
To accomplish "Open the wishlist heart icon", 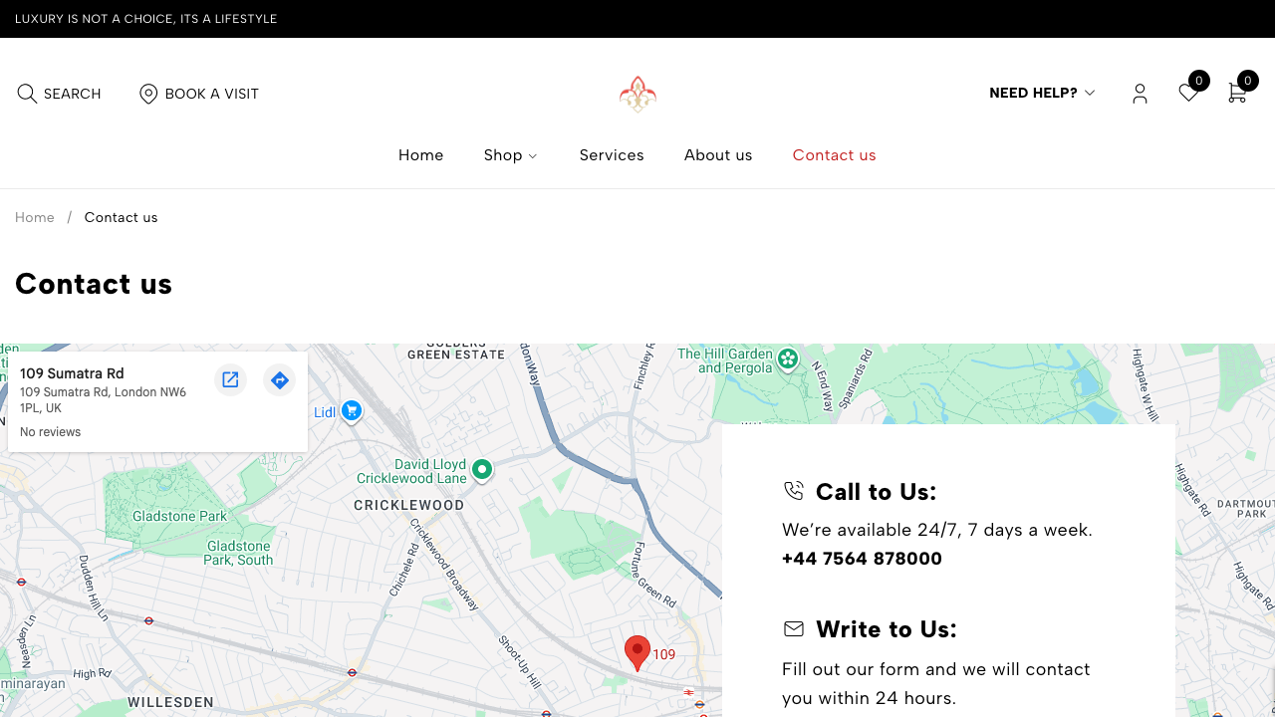I will [1188, 93].
